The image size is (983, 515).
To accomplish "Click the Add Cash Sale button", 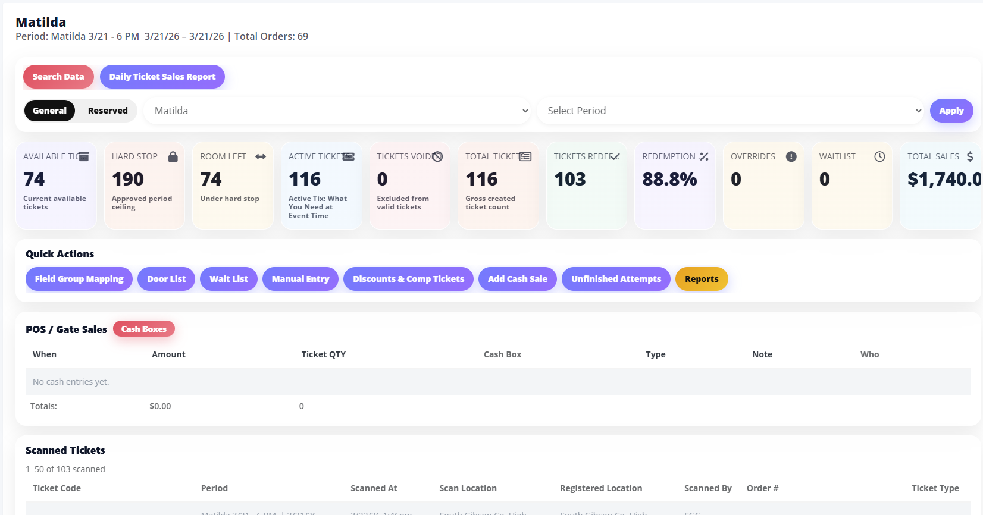I will coord(518,279).
